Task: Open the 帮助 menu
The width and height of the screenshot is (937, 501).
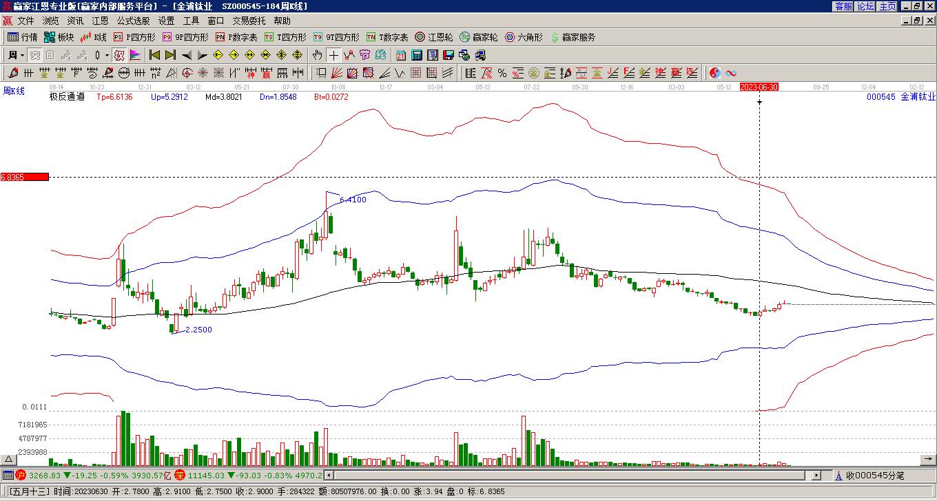Action: click(282, 21)
